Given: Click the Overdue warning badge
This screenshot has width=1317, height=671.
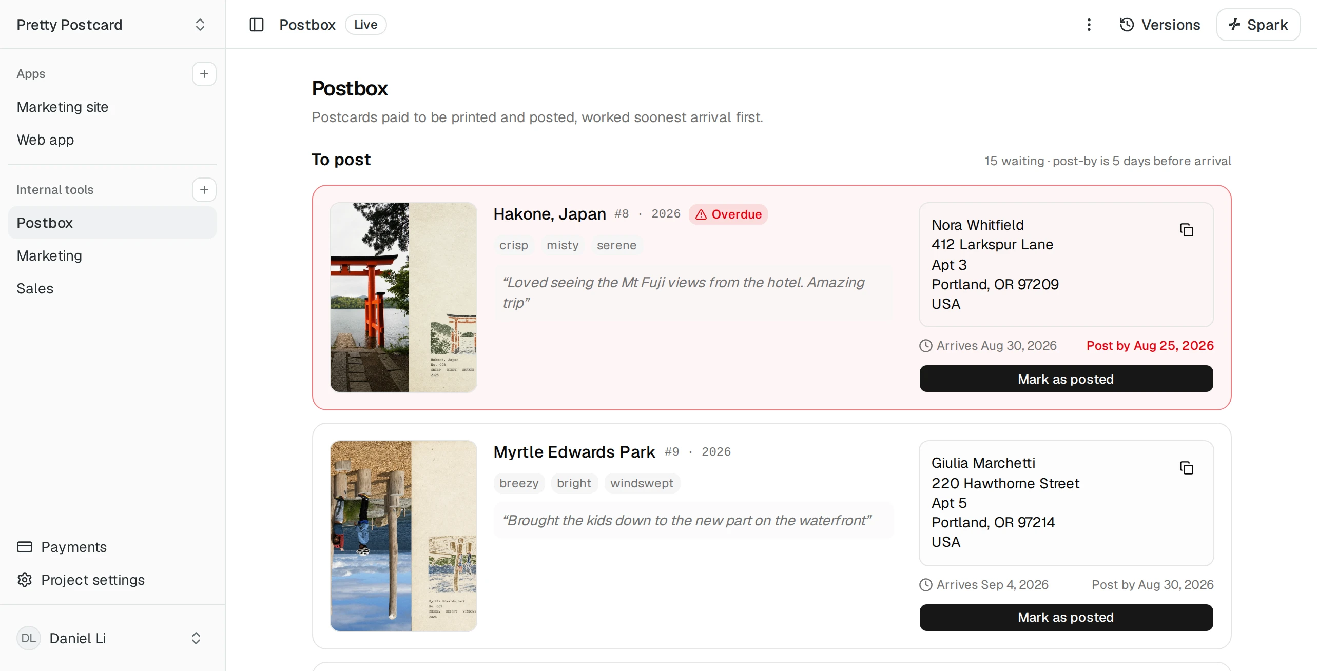Looking at the screenshot, I should coord(728,214).
